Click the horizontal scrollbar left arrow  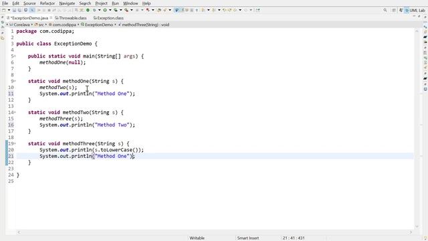coord(19,232)
